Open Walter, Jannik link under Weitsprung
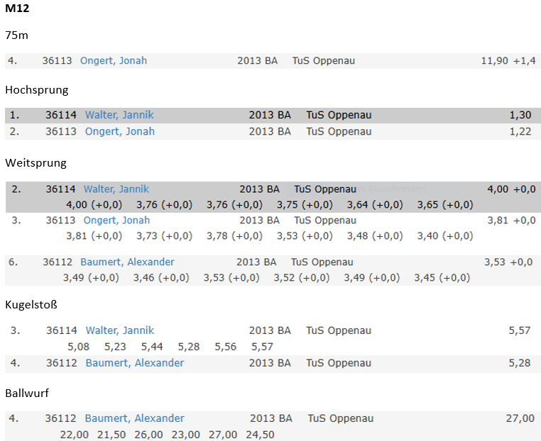The height and width of the screenshot is (441, 541). tap(116, 189)
